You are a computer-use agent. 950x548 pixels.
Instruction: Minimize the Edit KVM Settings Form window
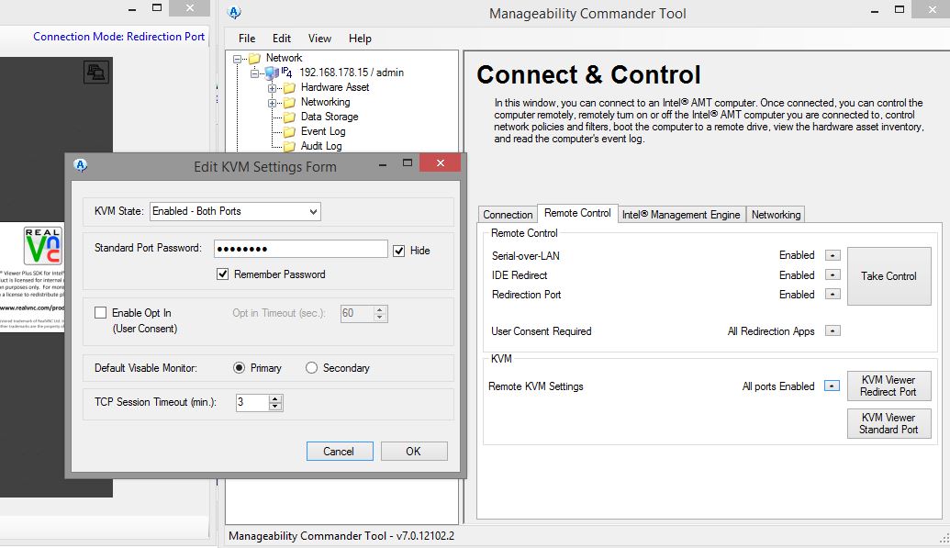click(x=383, y=163)
